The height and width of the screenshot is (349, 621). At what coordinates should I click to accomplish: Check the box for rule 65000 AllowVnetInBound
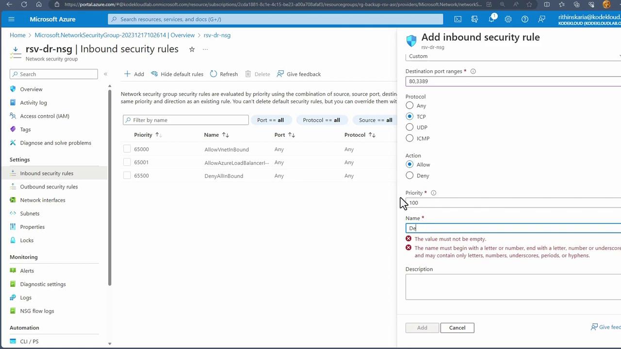[x=127, y=149]
